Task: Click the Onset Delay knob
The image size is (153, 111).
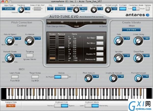Action: [x=138, y=41]
